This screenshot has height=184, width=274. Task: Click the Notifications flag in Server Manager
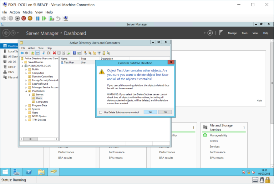coord(221,33)
